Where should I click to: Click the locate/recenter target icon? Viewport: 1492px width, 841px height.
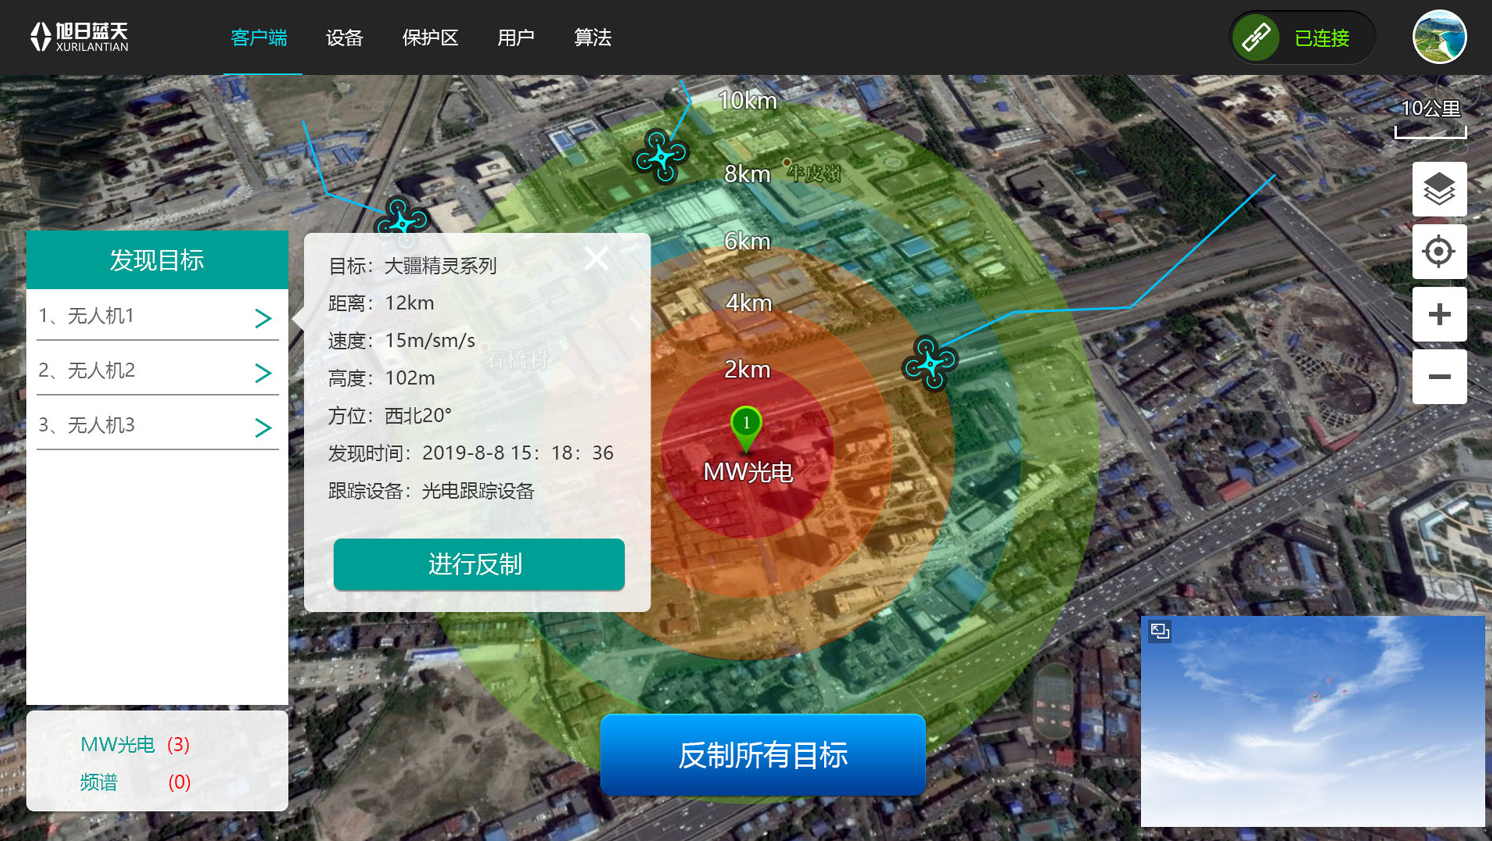click(x=1439, y=252)
